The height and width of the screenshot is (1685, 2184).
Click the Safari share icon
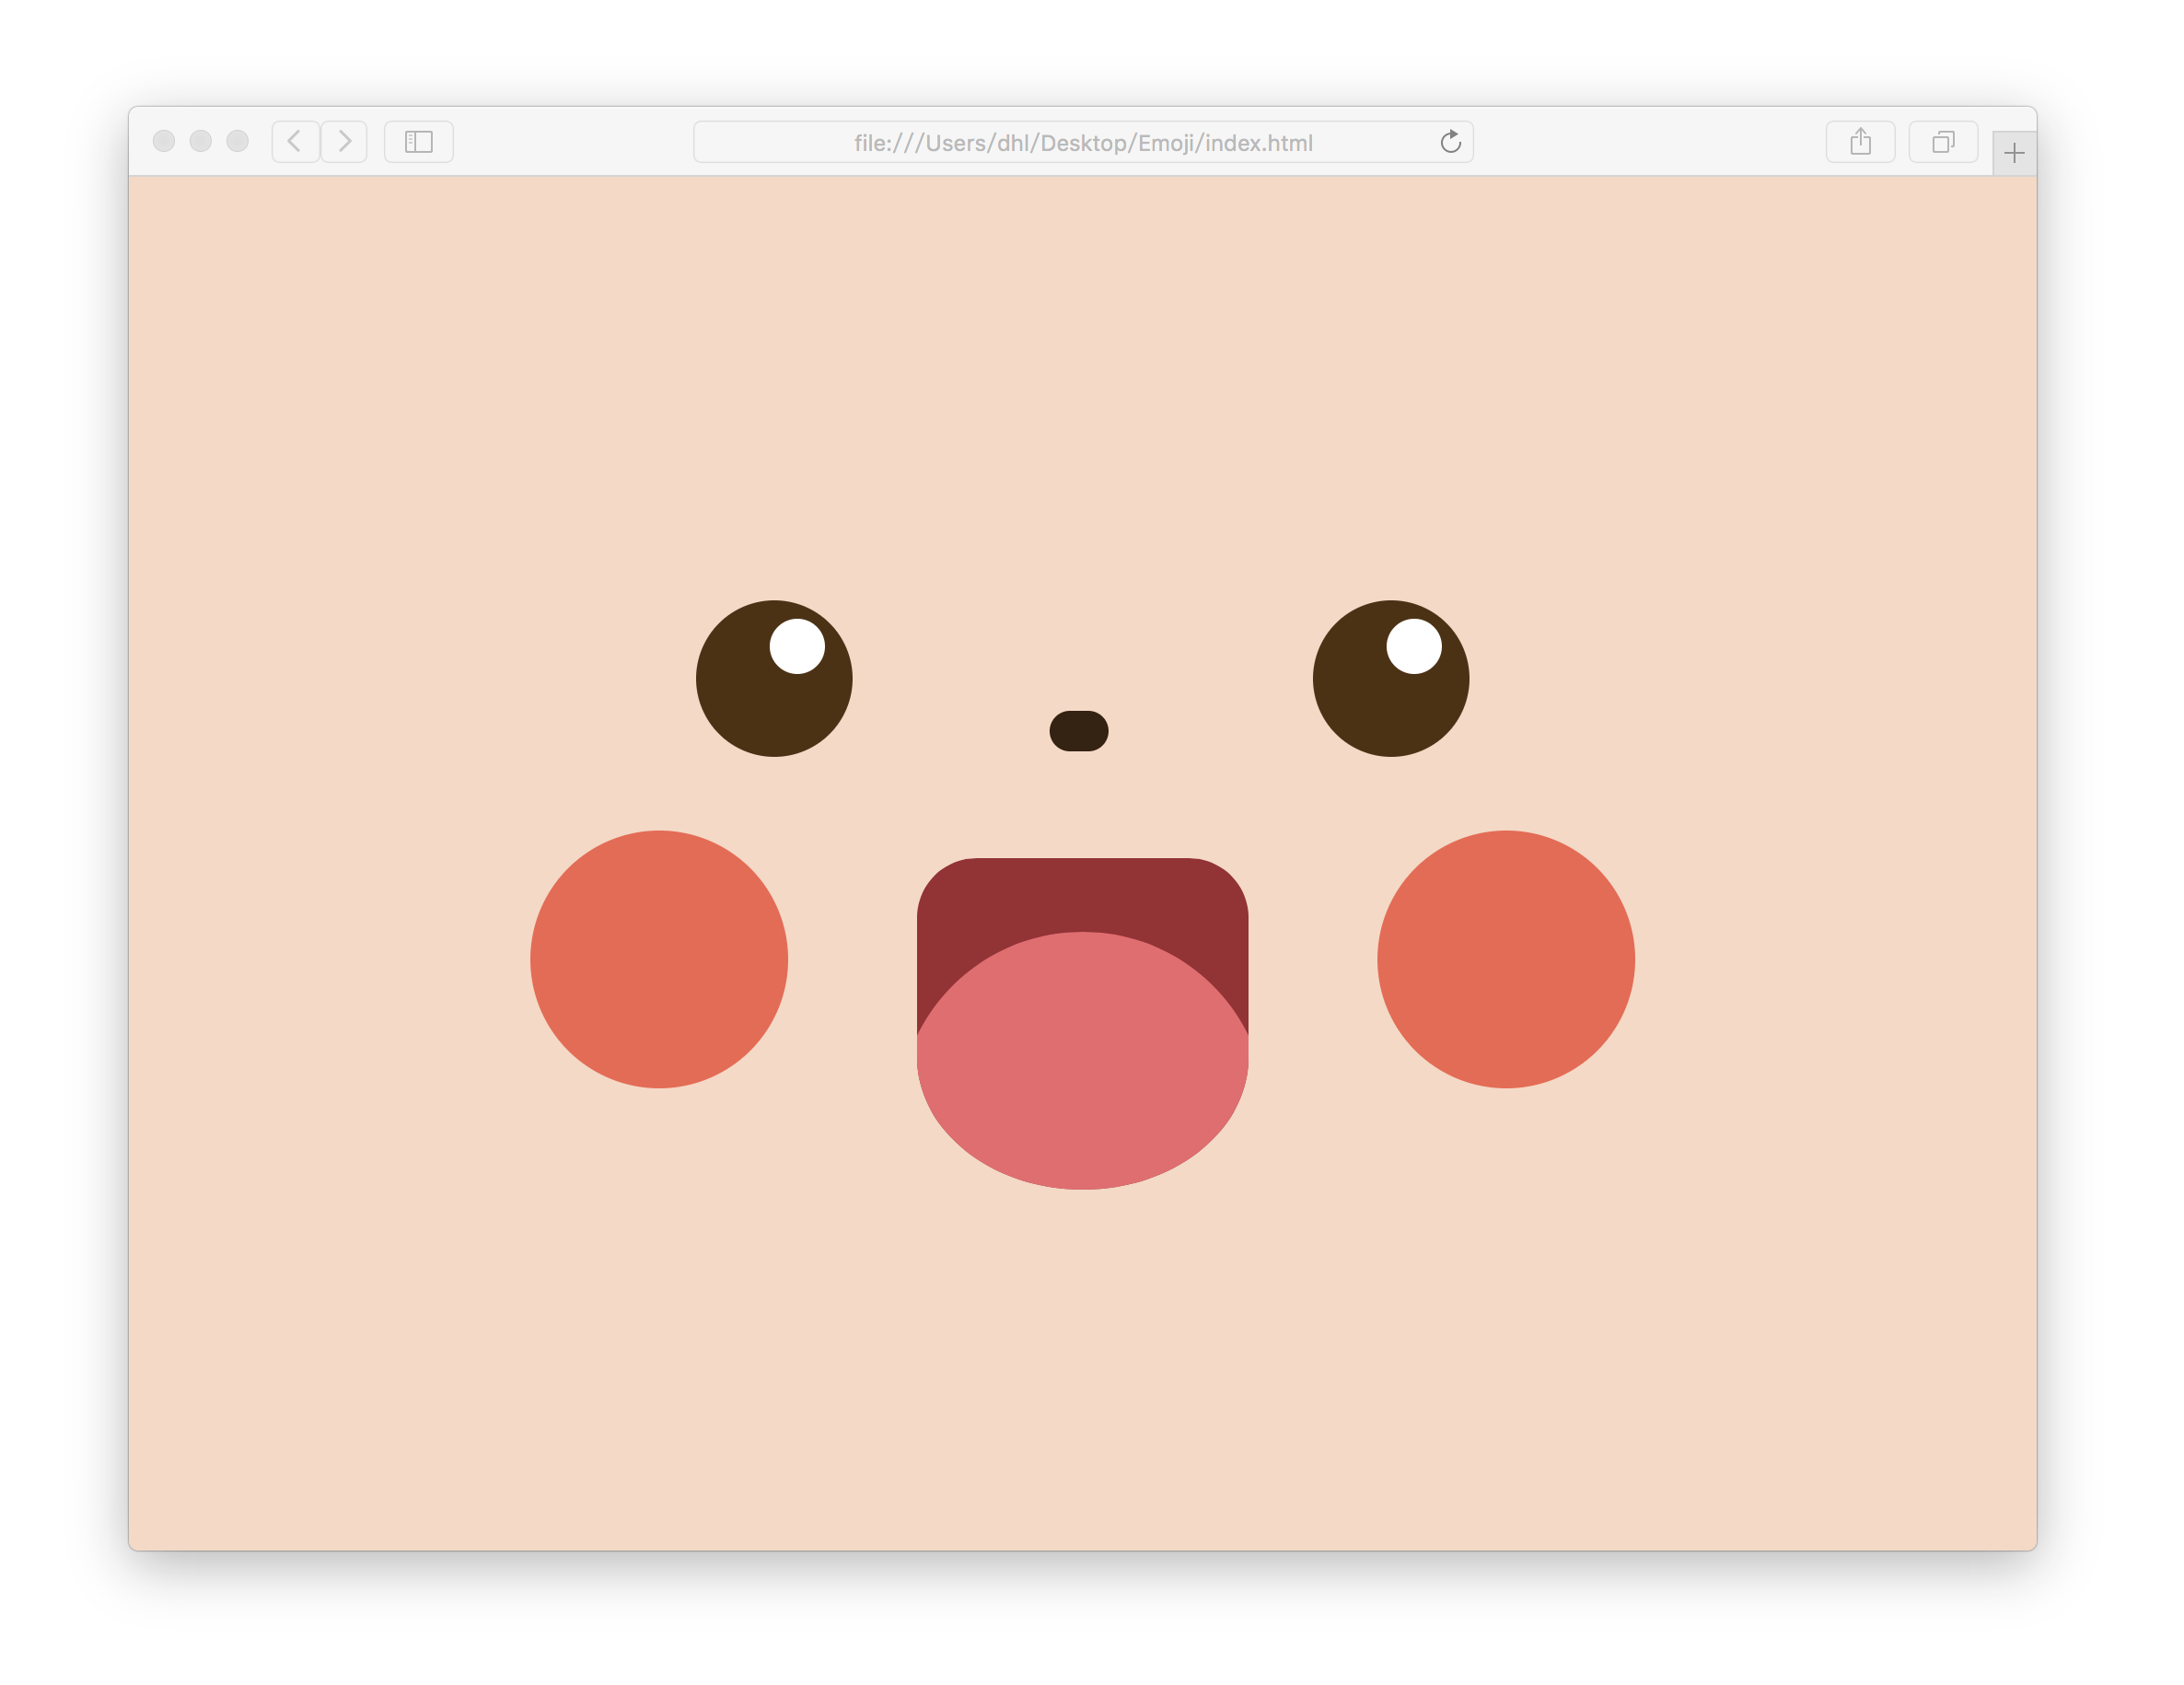coord(1860,142)
